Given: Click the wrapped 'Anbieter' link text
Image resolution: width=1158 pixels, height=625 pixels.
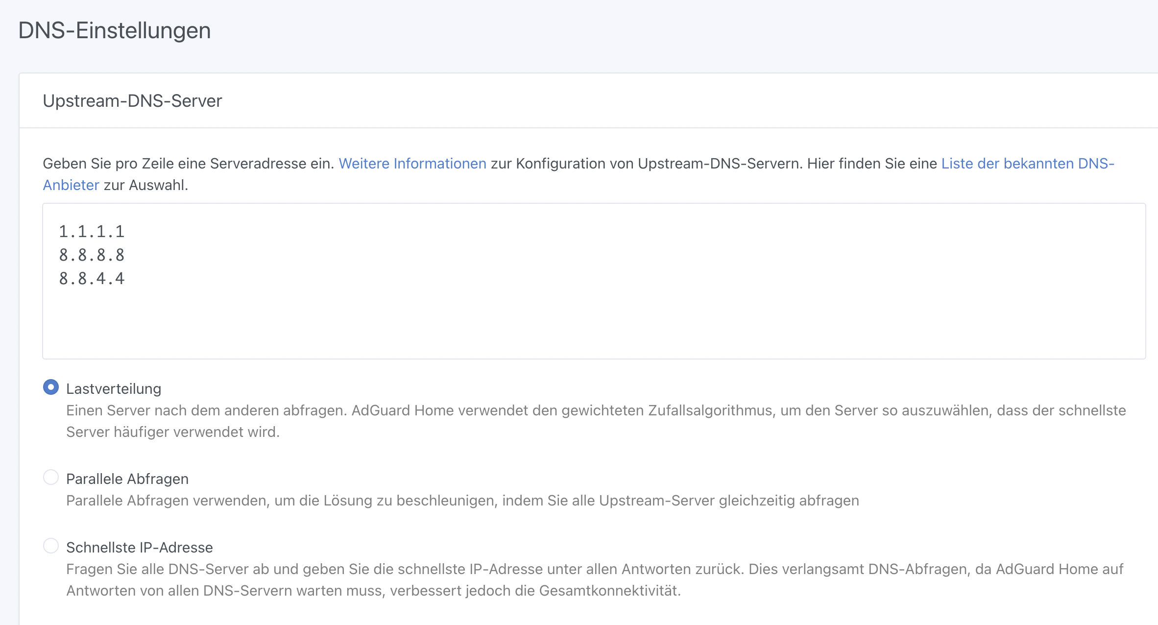Looking at the screenshot, I should (71, 185).
